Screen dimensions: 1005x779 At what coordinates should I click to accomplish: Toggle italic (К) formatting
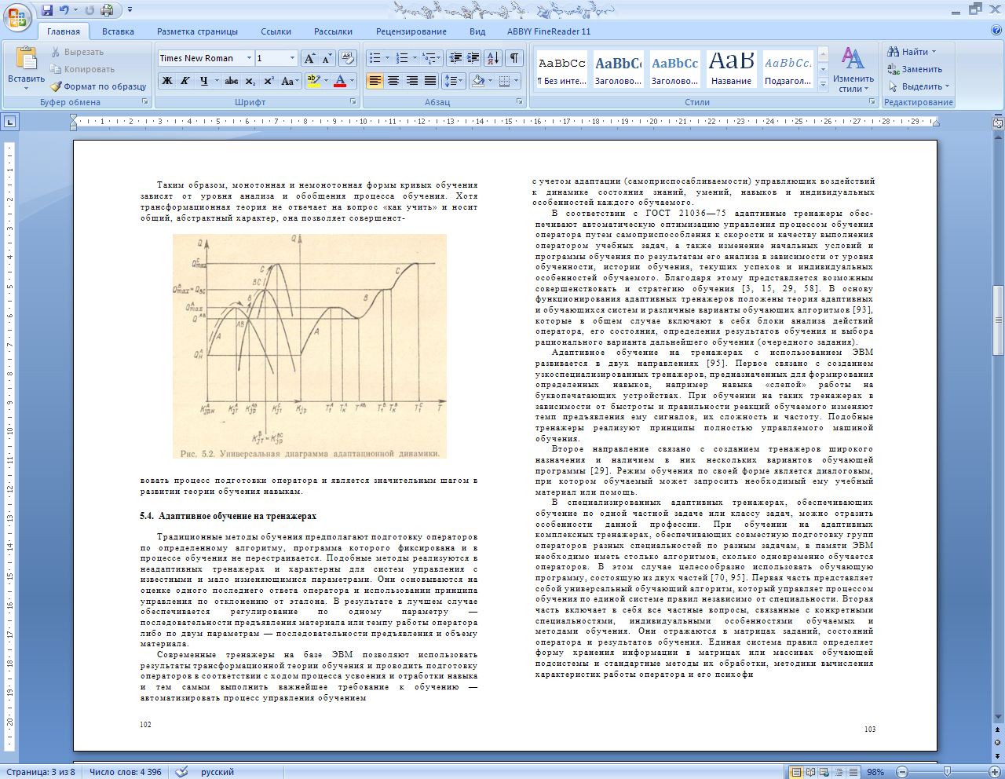[185, 81]
